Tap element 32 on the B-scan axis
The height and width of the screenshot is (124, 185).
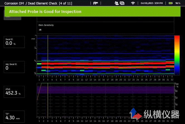[172, 80]
